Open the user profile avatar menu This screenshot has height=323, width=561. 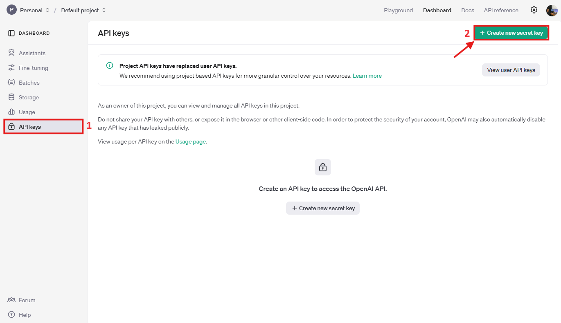point(552,10)
